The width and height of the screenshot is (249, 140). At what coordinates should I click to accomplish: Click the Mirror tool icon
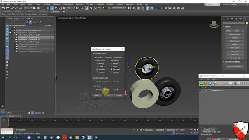point(130,8)
